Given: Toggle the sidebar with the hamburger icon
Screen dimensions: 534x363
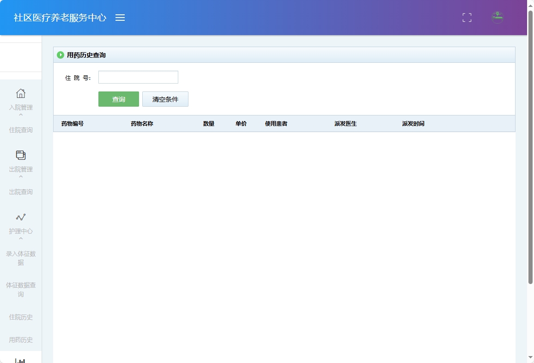Looking at the screenshot, I should pos(121,18).
